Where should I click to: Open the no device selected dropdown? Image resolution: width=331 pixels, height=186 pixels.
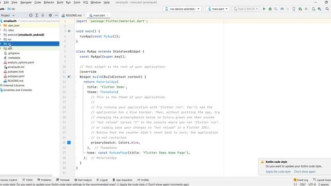tap(182, 9)
